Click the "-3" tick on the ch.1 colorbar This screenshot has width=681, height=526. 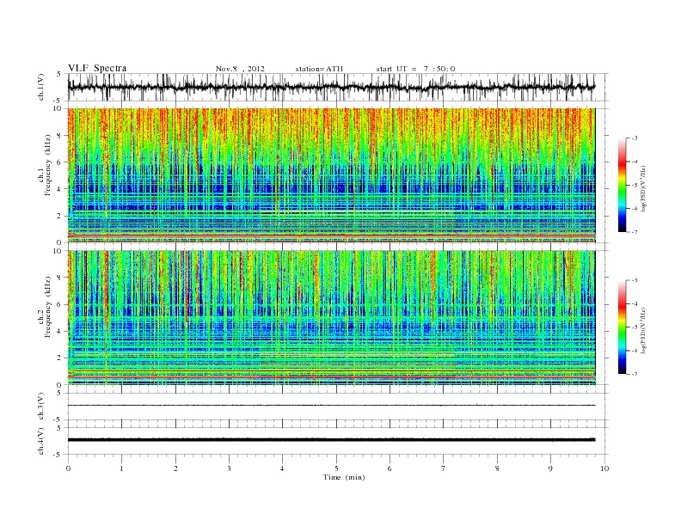[x=635, y=138]
